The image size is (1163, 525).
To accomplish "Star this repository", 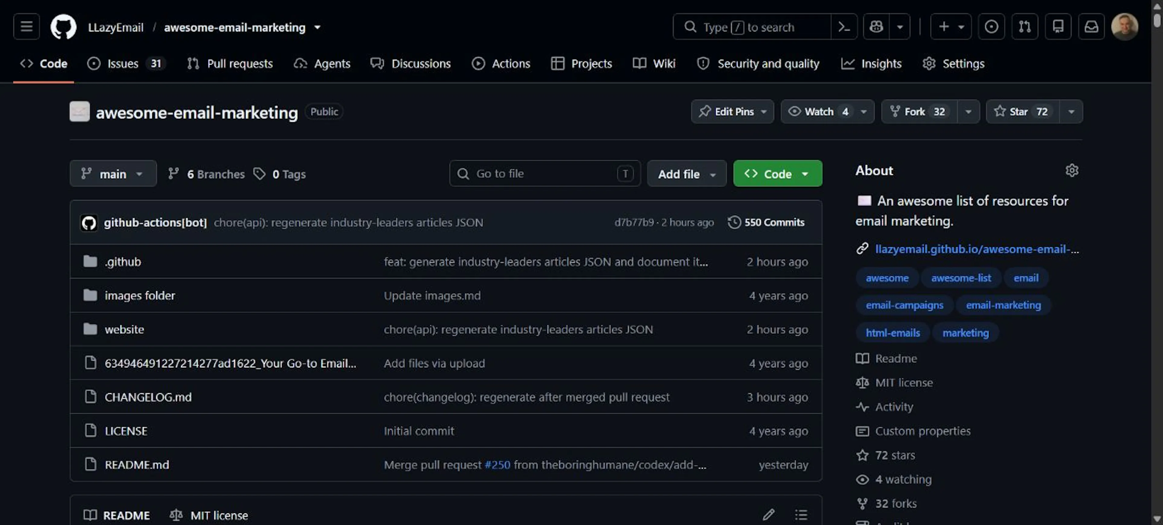I will pyautogui.click(x=1022, y=111).
